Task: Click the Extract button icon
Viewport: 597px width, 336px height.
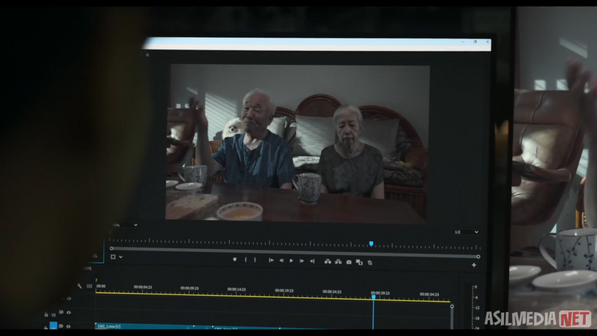Action: coord(338,261)
